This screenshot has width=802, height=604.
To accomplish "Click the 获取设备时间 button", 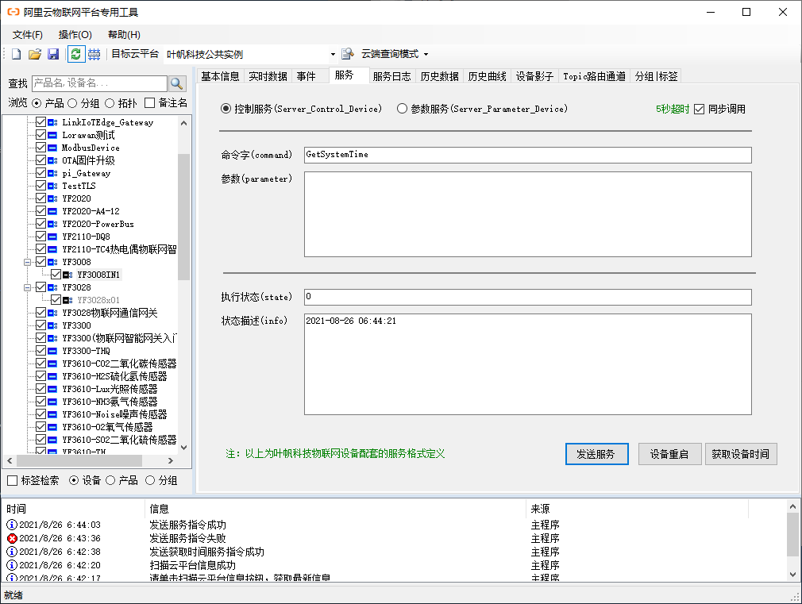I will coord(741,454).
